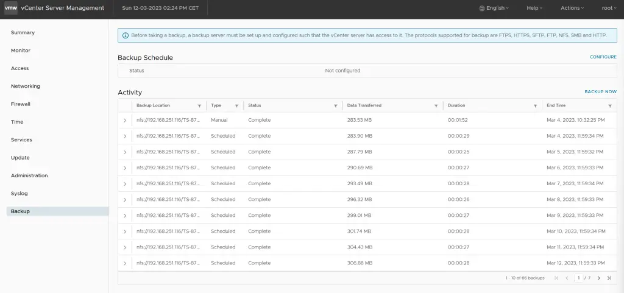
Task: Filter the Status column
Action: pyautogui.click(x=336, y=106)
